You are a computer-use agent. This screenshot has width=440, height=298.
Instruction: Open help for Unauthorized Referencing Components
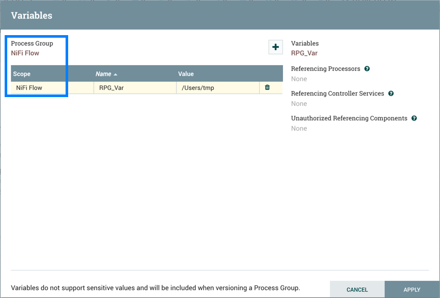coord(414,118)
